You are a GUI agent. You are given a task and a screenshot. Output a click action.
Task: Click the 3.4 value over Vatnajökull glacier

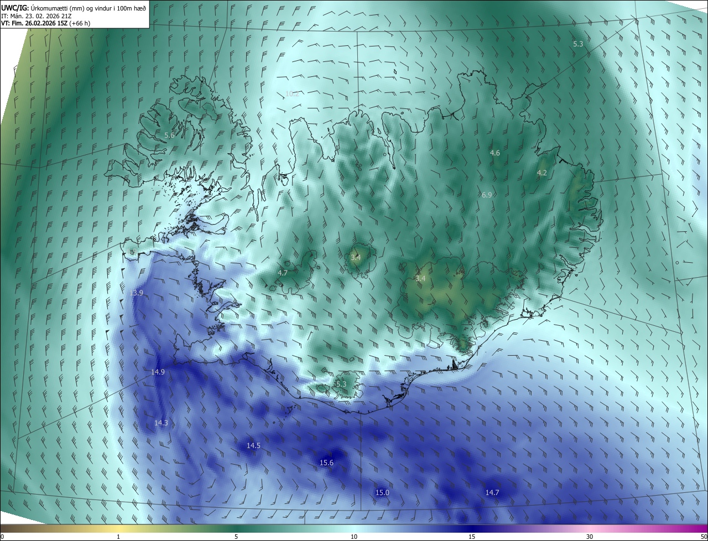tap(420, 278)
